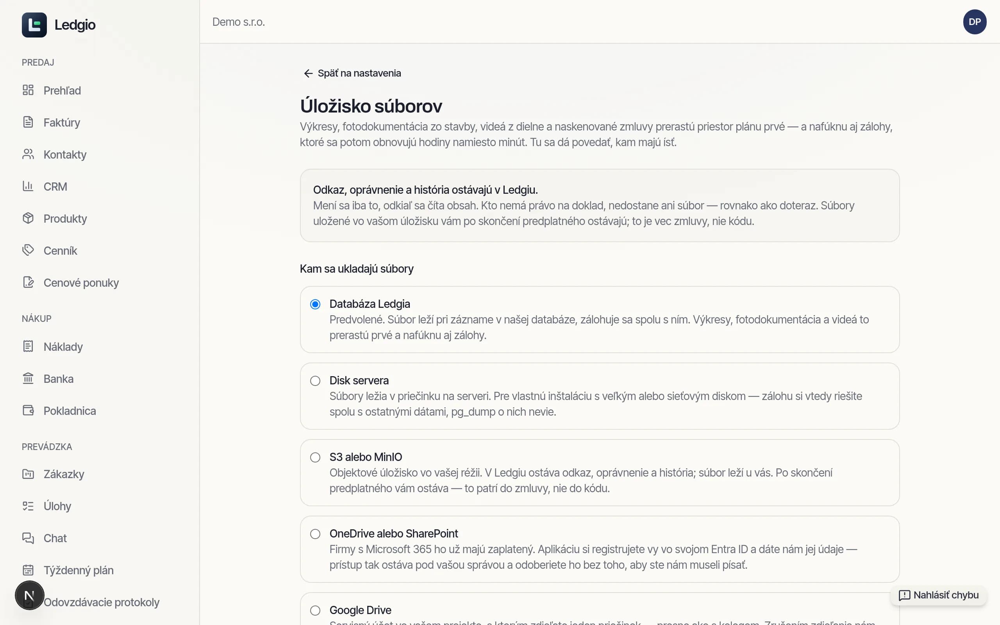1000x625 pixels.
Task: Click the Kam sa ukladajú súbory label
Action: 357,269
